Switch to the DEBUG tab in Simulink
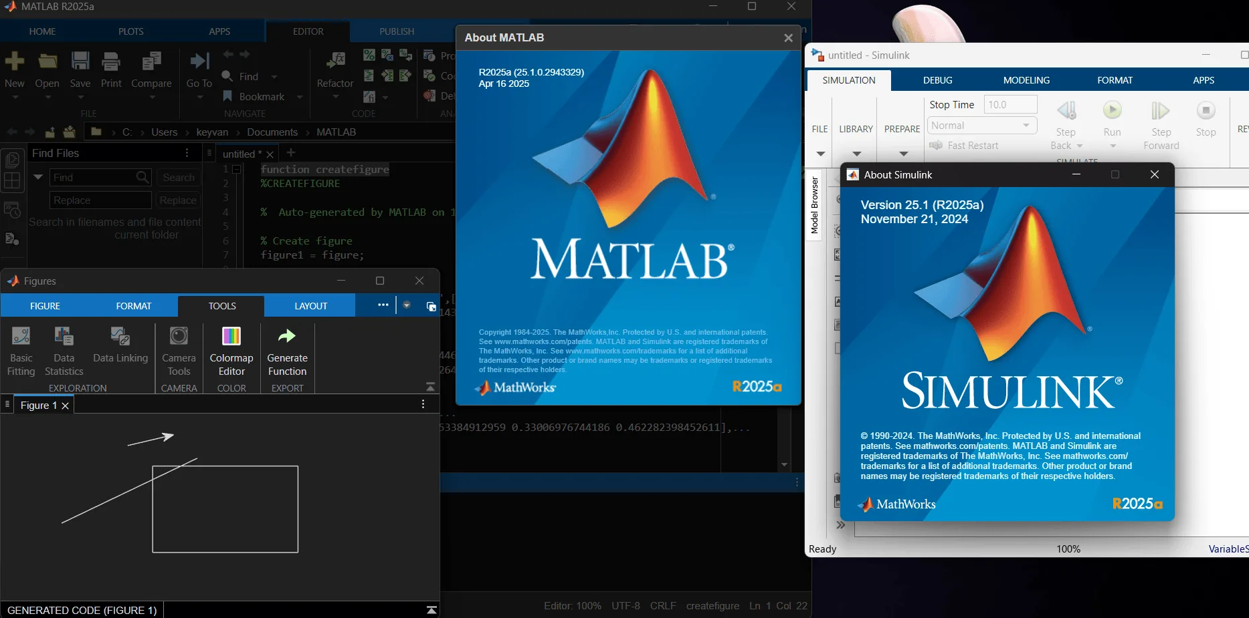The image size is (1249, 618). [x=938, y=80]
